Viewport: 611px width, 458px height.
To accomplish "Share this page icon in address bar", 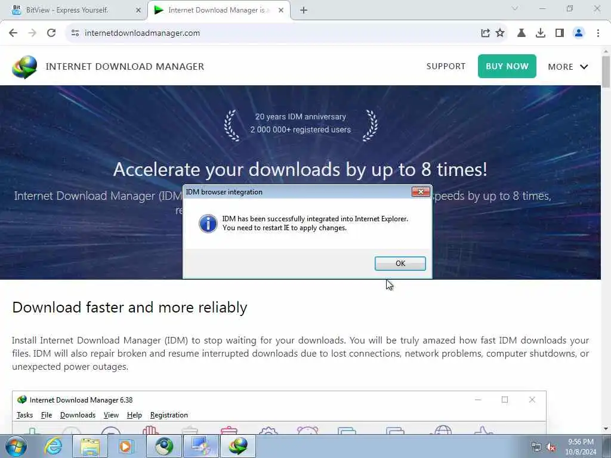I will [485, 33].
